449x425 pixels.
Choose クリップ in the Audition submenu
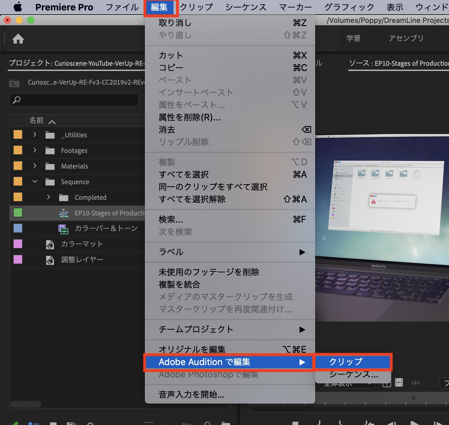353,362
